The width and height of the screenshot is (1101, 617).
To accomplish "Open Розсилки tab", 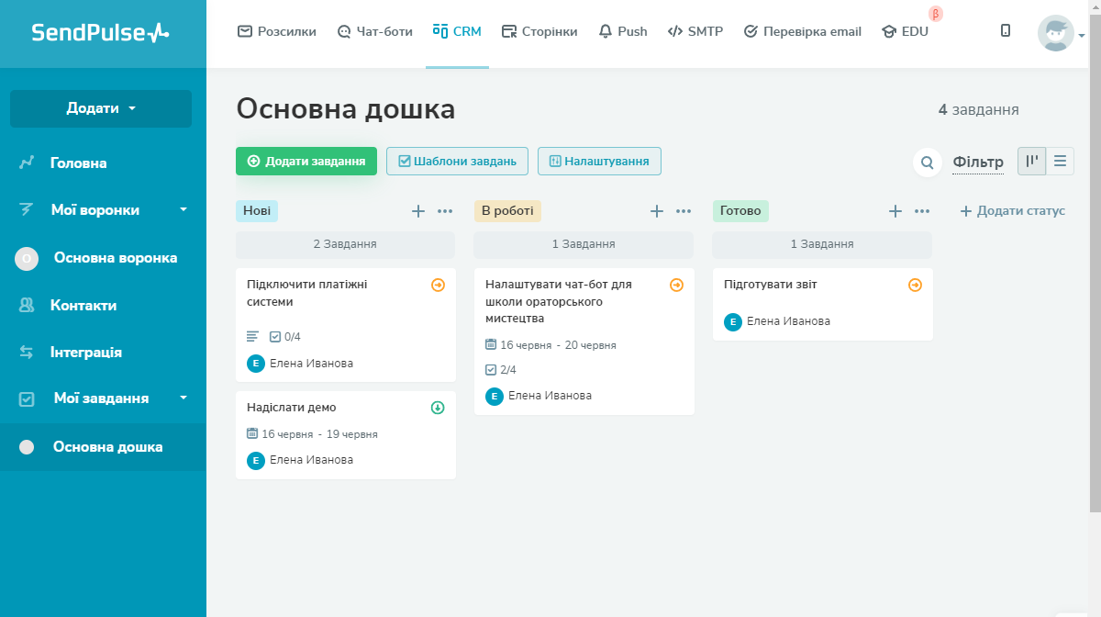I will tap(277, 31).
